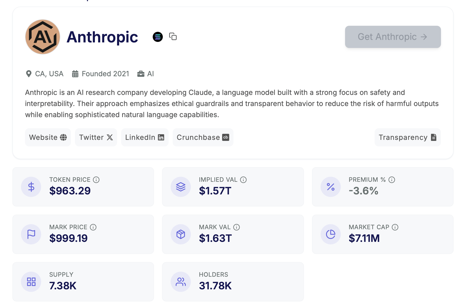
Task: Click the CA, USA location text
Action: point(49,74)
